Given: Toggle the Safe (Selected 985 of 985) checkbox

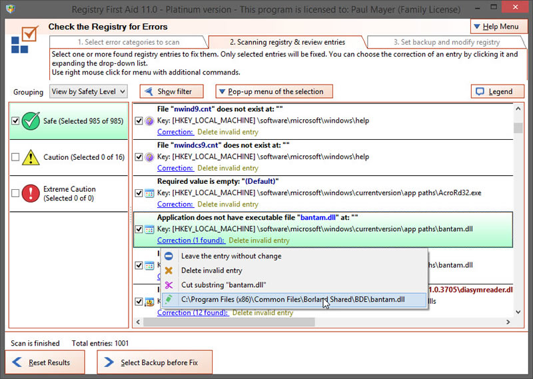Looking at the screenshot, I should 15,121.
